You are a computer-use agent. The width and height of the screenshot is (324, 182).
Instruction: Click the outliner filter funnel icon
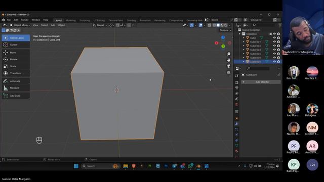point(280,25)
